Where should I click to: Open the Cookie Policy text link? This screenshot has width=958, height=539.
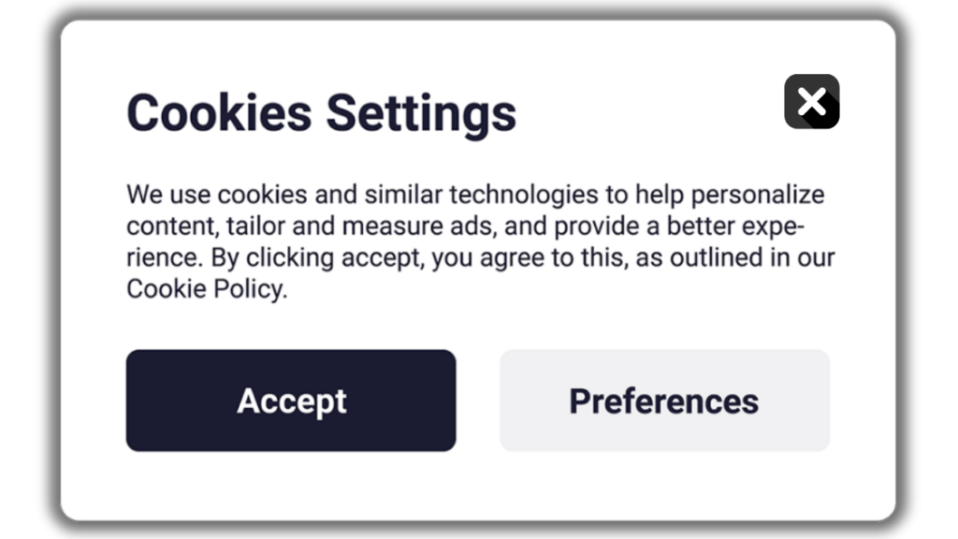point(203,289)
